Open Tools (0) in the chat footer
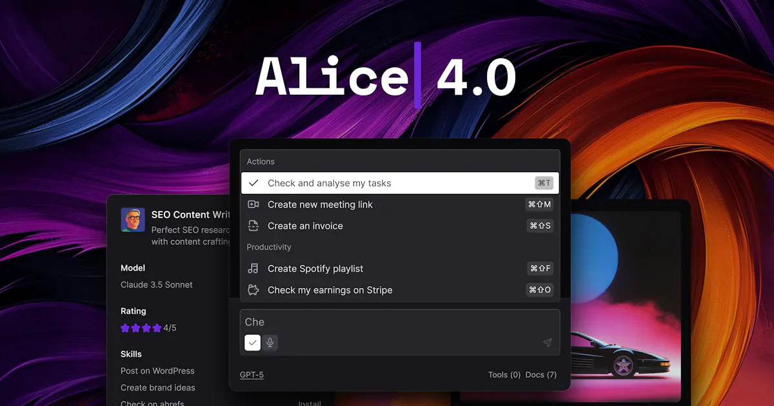This screenshot has height=406, width=774. click(x=504, y=374)
